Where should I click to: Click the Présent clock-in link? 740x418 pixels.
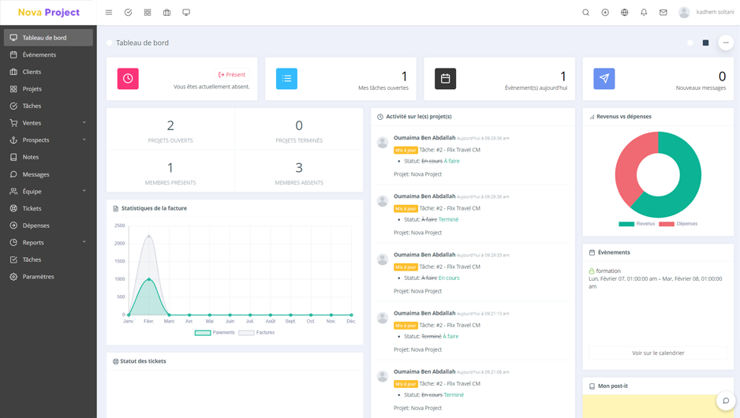pos(232,75)
